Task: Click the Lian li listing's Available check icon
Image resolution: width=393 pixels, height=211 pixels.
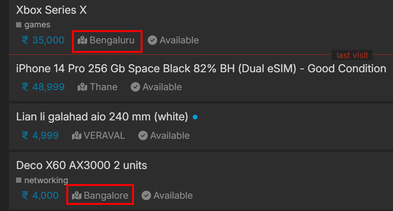Action: [143, 135]
